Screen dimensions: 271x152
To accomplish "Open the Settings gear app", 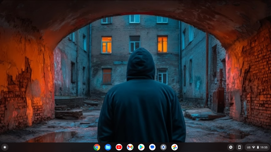I will (x=163, y=147).
